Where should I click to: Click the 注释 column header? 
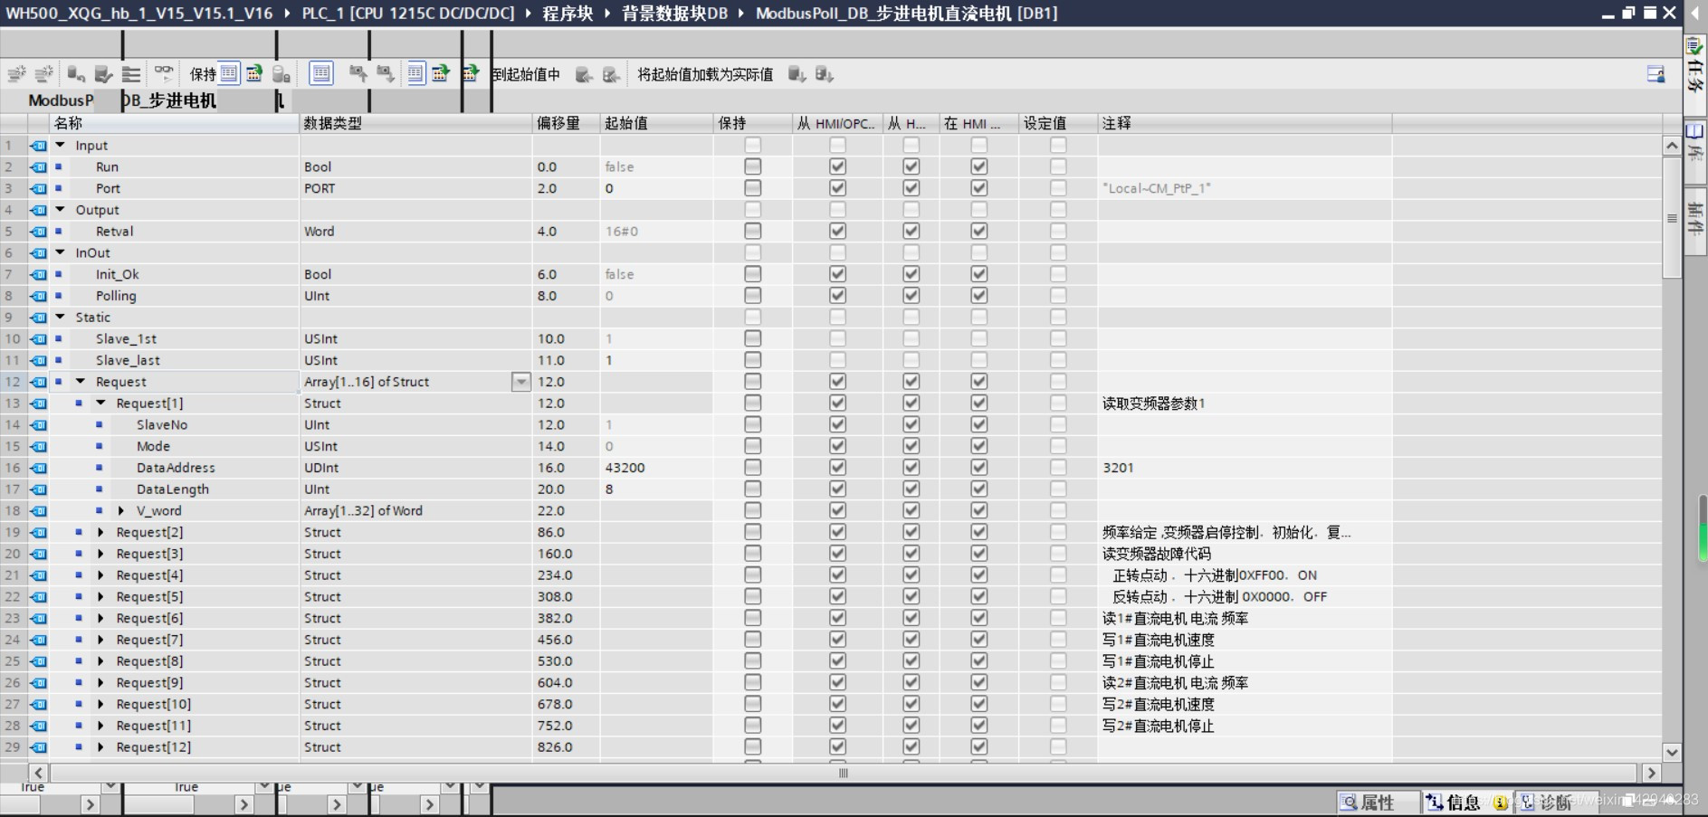1245,123
